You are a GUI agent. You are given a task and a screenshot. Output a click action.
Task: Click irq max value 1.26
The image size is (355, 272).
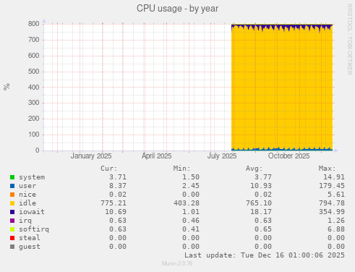pyautogui.click(x=336, y=221)
